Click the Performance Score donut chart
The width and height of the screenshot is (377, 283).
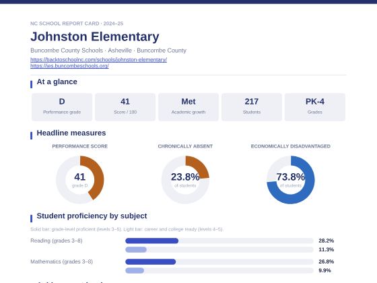pyautogui.click(x=80, y=180)
